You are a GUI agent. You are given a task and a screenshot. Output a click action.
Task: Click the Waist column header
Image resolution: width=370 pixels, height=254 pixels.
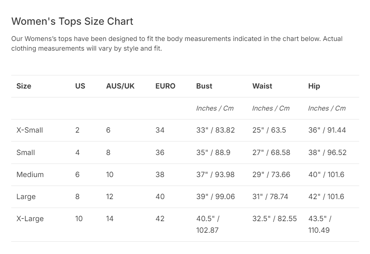point(262,86)
